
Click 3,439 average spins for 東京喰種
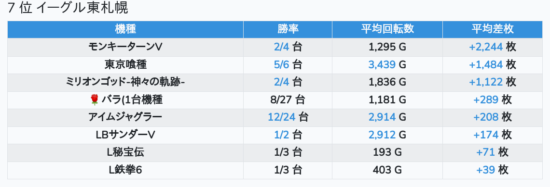(382, 65)
